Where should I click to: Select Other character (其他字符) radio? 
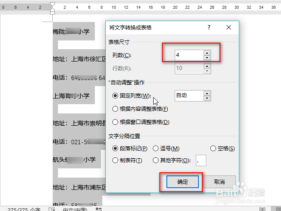155,160
